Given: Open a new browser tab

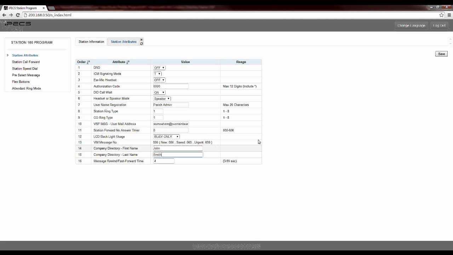Looking at the screenshot, I should tap(51, 8).
